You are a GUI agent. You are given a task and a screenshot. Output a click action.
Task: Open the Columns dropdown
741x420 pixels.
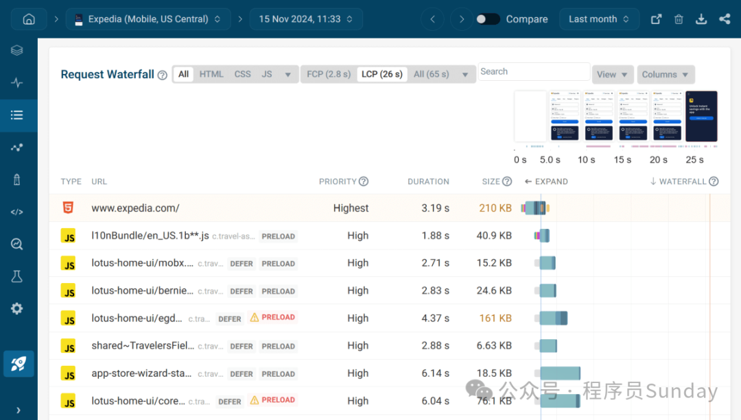[x=666, y=75]
